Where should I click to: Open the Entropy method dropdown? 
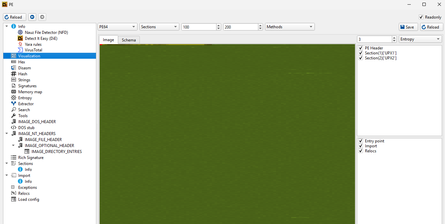pos(420,39)
